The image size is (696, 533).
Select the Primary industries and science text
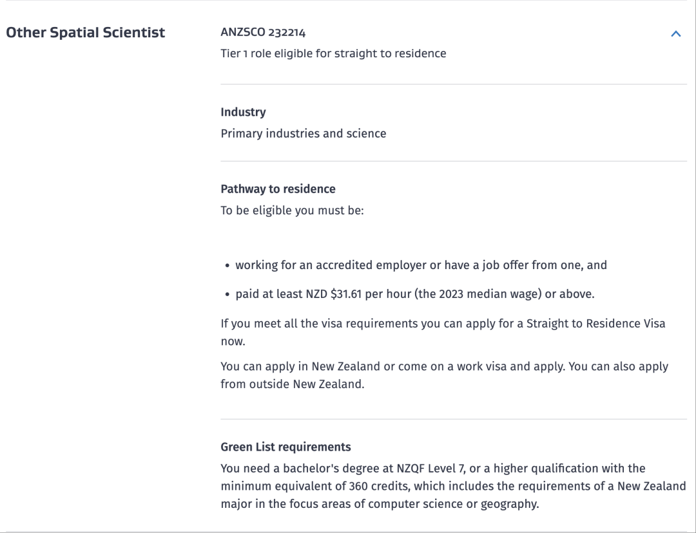click(304, 133)
